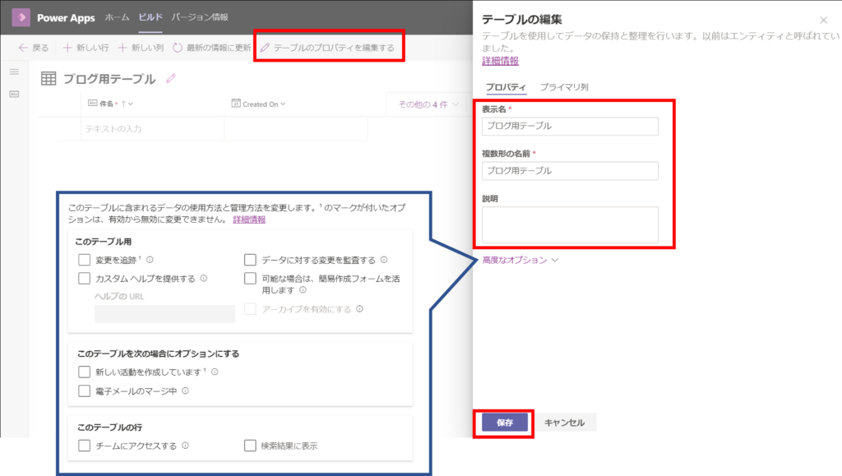Open the その他の 4 件 columns dropdown

click(x=428, y=104)
